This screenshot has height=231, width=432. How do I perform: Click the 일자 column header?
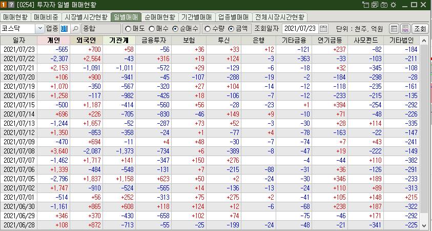click(x=19, y=40)
